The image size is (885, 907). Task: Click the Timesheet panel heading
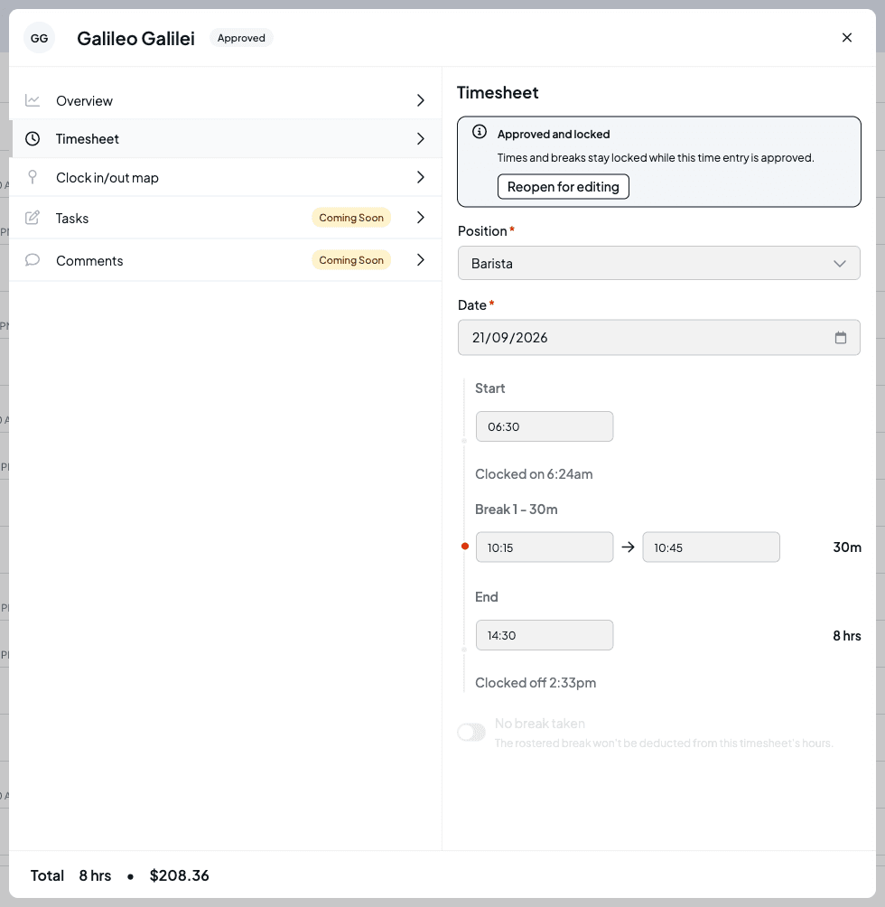(498, 92)
